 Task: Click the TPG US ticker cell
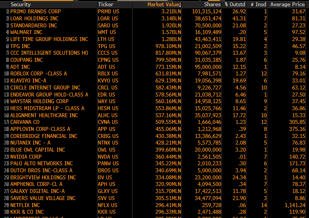pos(106,46)
